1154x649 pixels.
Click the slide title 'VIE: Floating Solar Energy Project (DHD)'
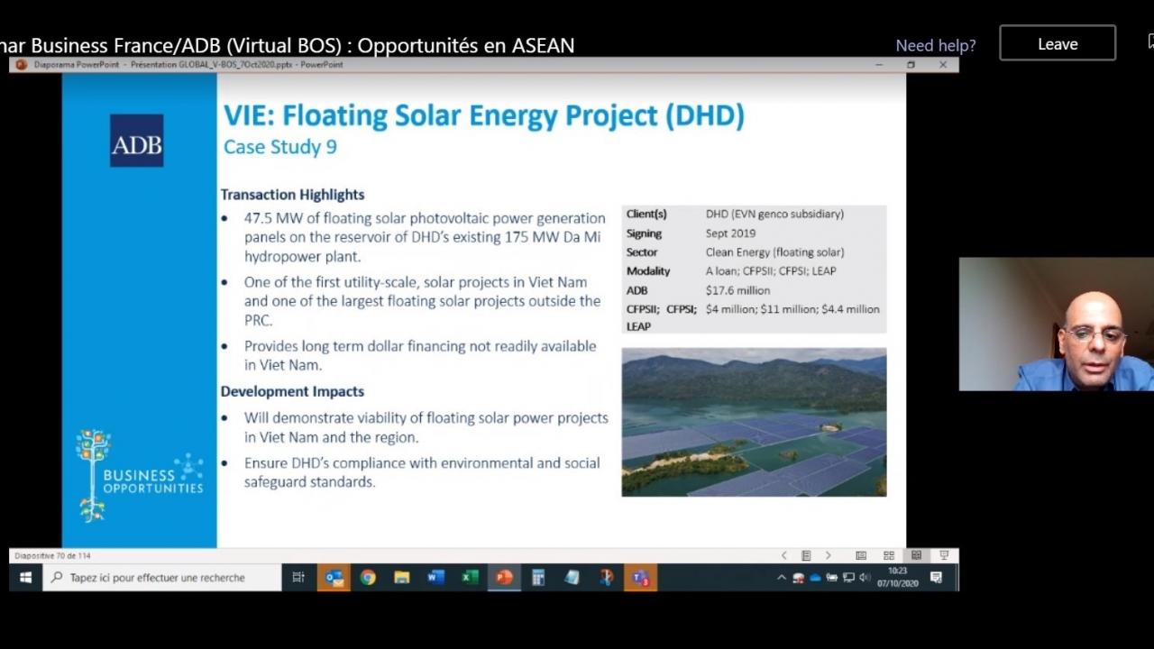484,116
